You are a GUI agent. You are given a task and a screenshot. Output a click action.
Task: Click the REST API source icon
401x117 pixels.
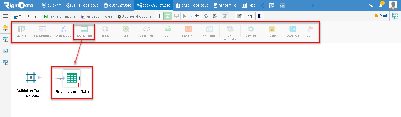pyautogui.click(x=188, y=29)
